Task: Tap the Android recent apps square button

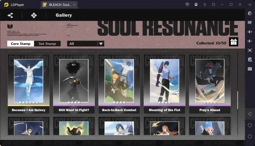Action: pyautogui.click(x=250, y=137)
